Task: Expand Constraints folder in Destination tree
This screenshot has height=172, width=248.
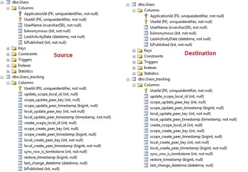Action: click(x=134, y=57)
